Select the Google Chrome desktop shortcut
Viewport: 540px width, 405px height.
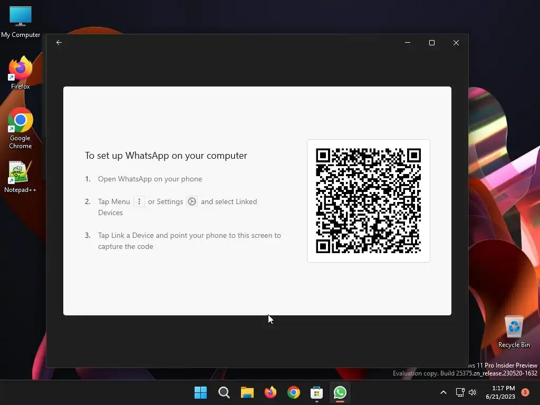tap(21, 129)
